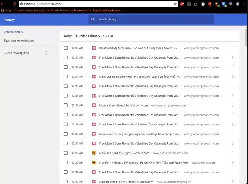Click the Chrome site-info icon in address bar
The height and width of the screenshot is (184, 248).
[x=21, y=4]
